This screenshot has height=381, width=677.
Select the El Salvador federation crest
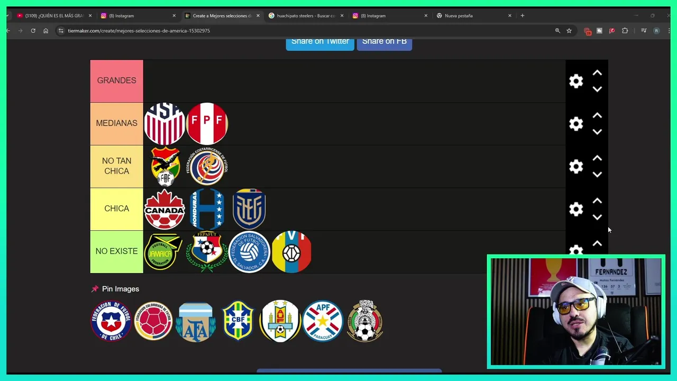click(x=249, y=251)
